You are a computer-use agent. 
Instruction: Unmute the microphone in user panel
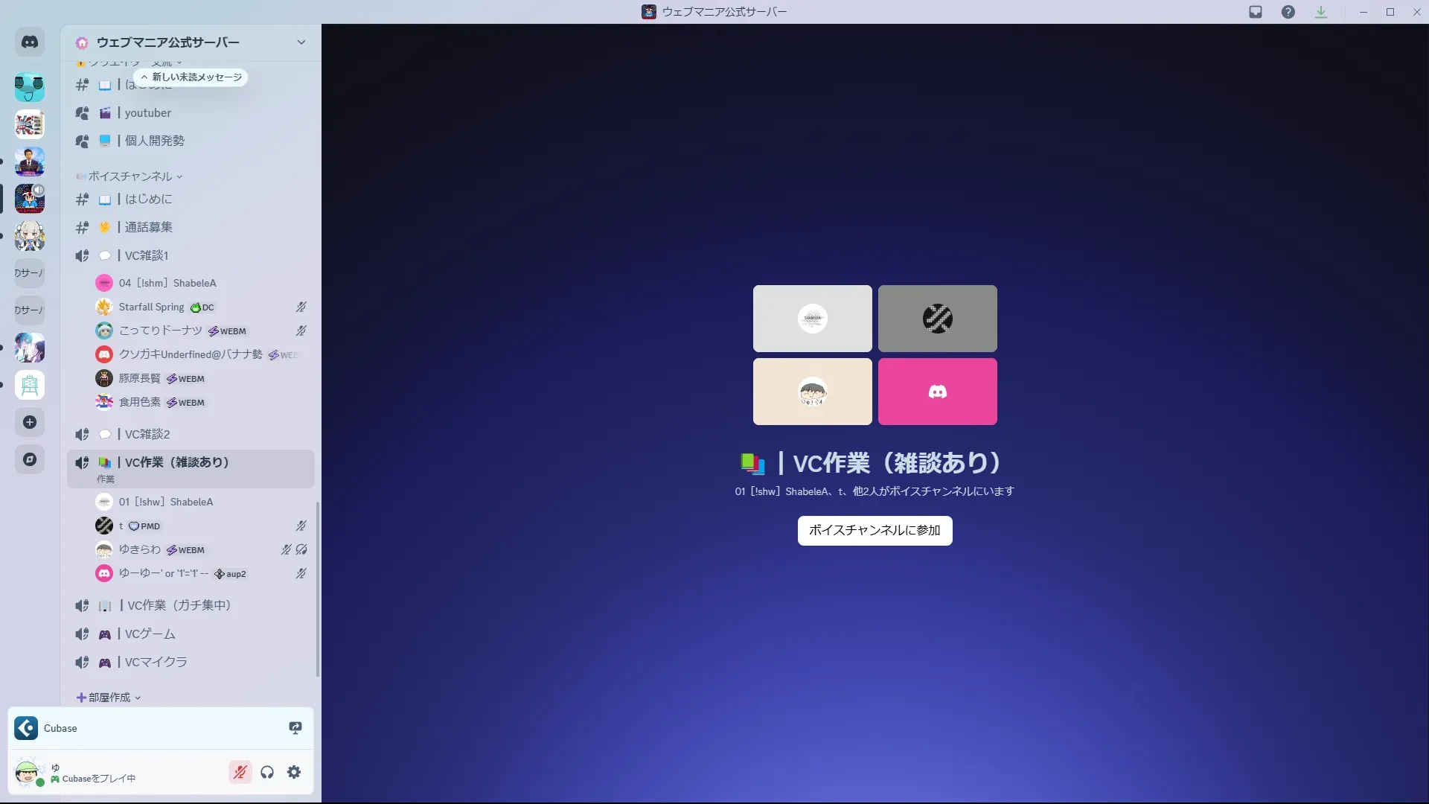point(240,772)
